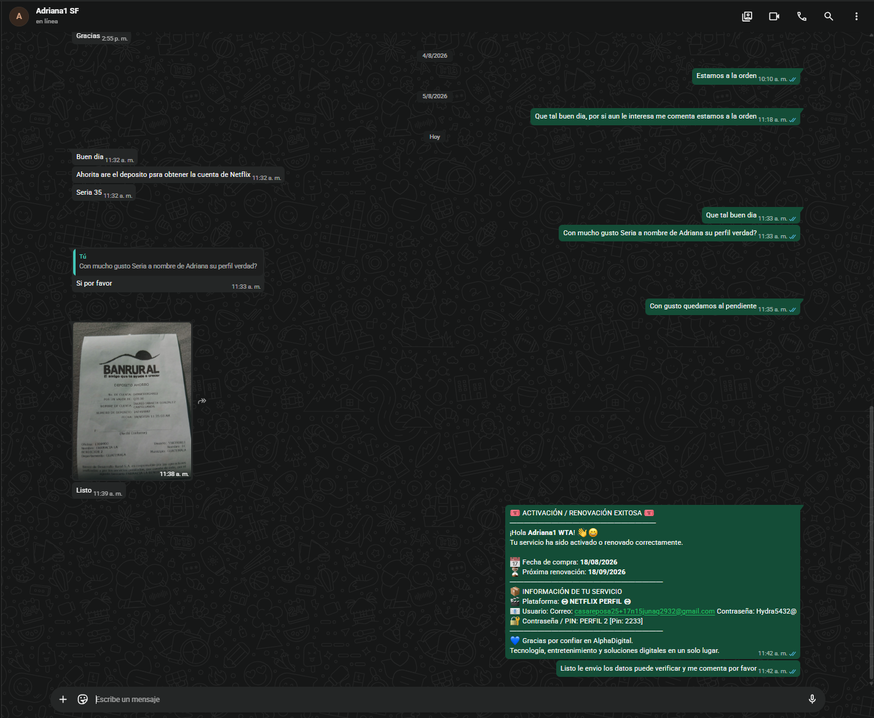Click the plus attach icon beside message box
The image size is (874, 718).
63,699
